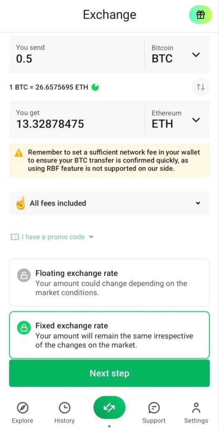
Task: Open the Bitcoin BTC currency dropdown
Action: point(177,54)
